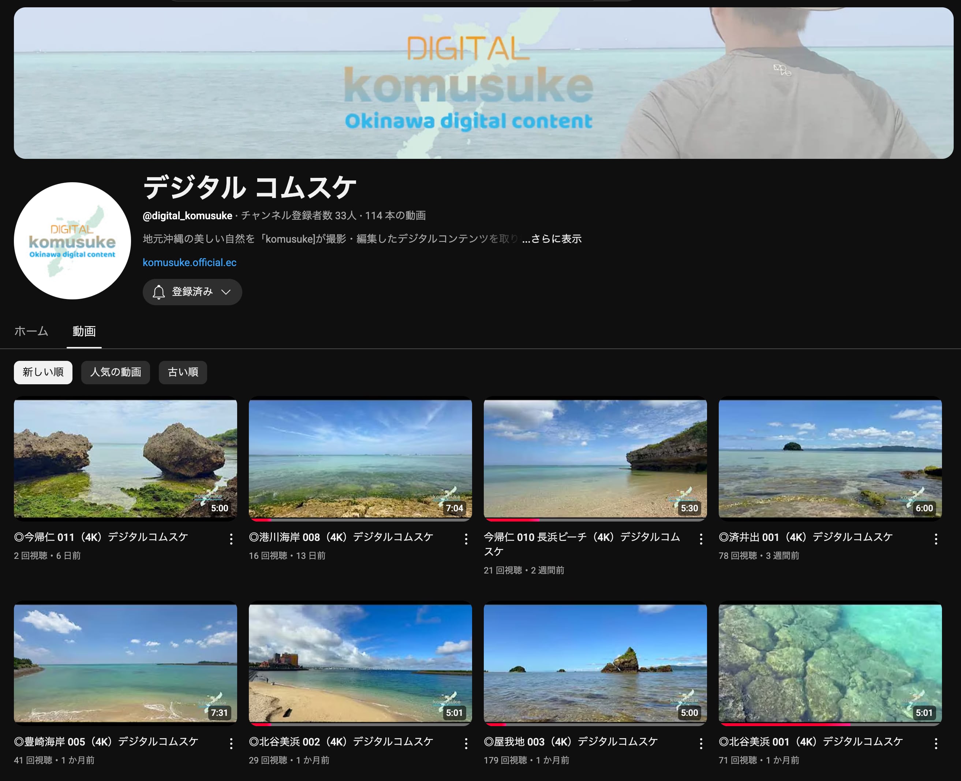
Task: Open options menu for 豊崎海岸 005 video
Action: tap(231, 744)
